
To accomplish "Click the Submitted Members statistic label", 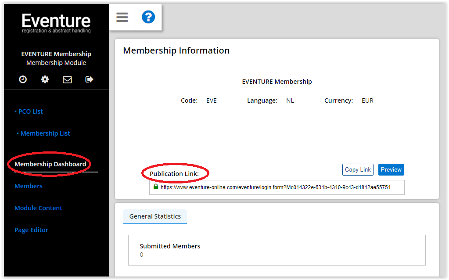I will point(170,246).
